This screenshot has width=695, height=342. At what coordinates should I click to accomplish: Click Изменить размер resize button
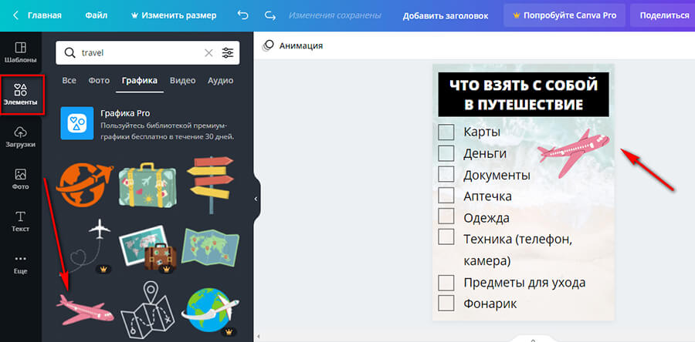click(x=174, y=15)
